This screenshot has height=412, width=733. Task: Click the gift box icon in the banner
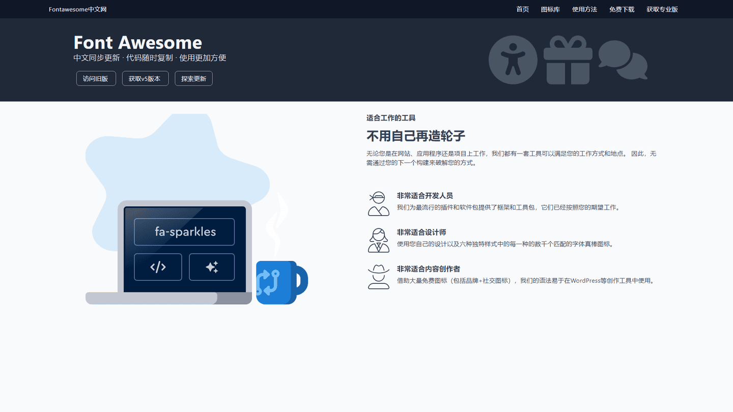(568, 60)
